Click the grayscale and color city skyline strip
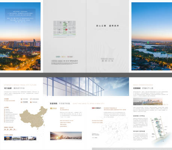This screenshot has height=150, width=172. [x=148, y=101]
